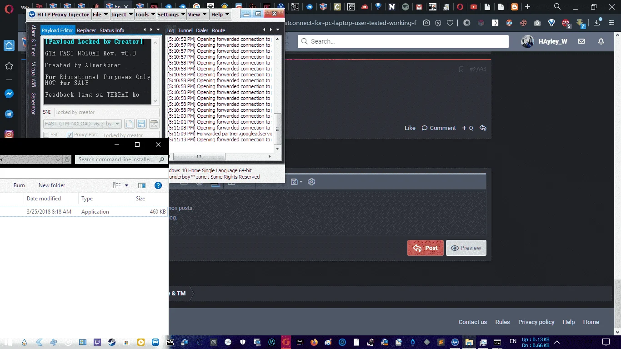Open Windows notification center
Image resolution: width=621 pixels, height=349 pixels.
click(606, 342)
